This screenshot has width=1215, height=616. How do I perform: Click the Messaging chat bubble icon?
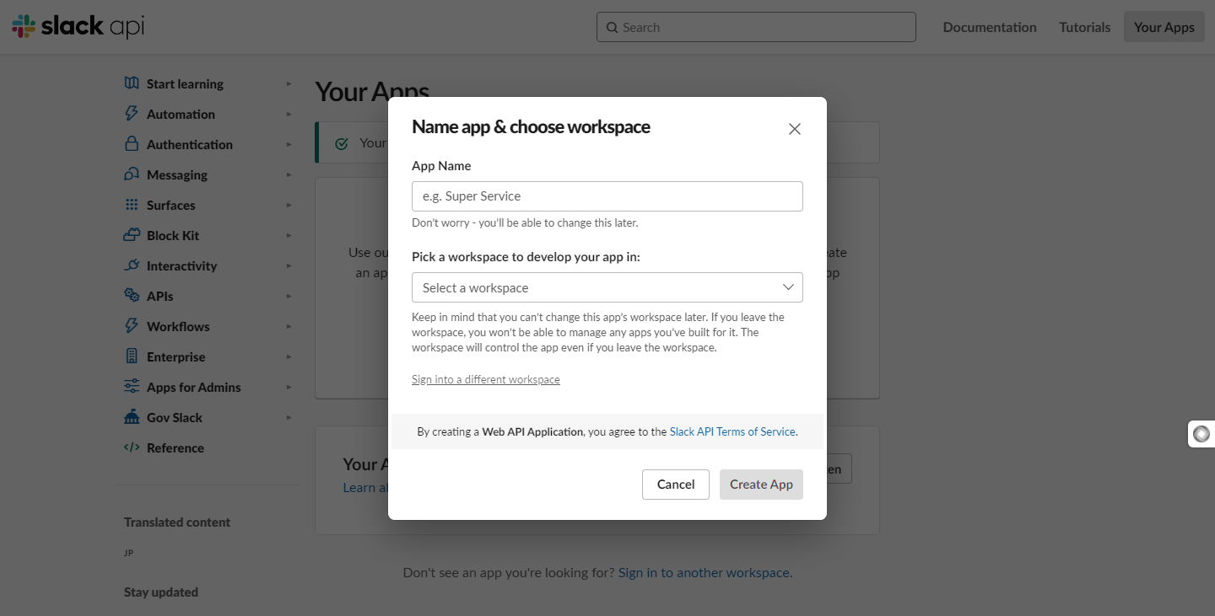[132, 174]
